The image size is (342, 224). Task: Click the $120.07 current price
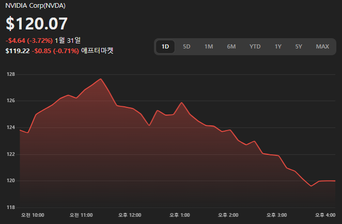(x=37, y=24)
